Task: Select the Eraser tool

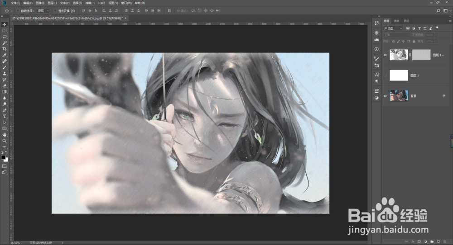Action: (5, 86)
